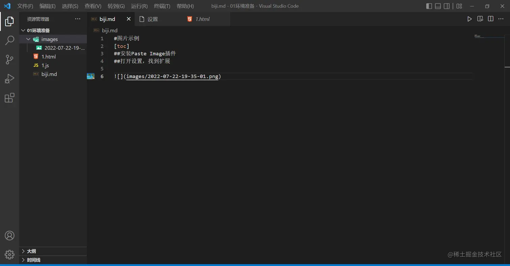Open the Manage gear icon
This screenshot has width=510, height=266.
(9, 255)
